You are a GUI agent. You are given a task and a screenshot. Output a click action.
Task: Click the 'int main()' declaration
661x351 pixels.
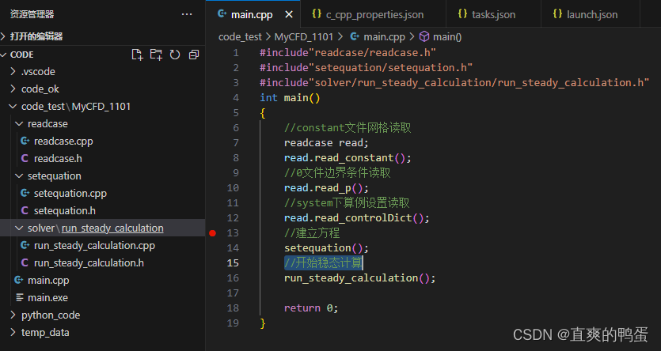(290, 98)
